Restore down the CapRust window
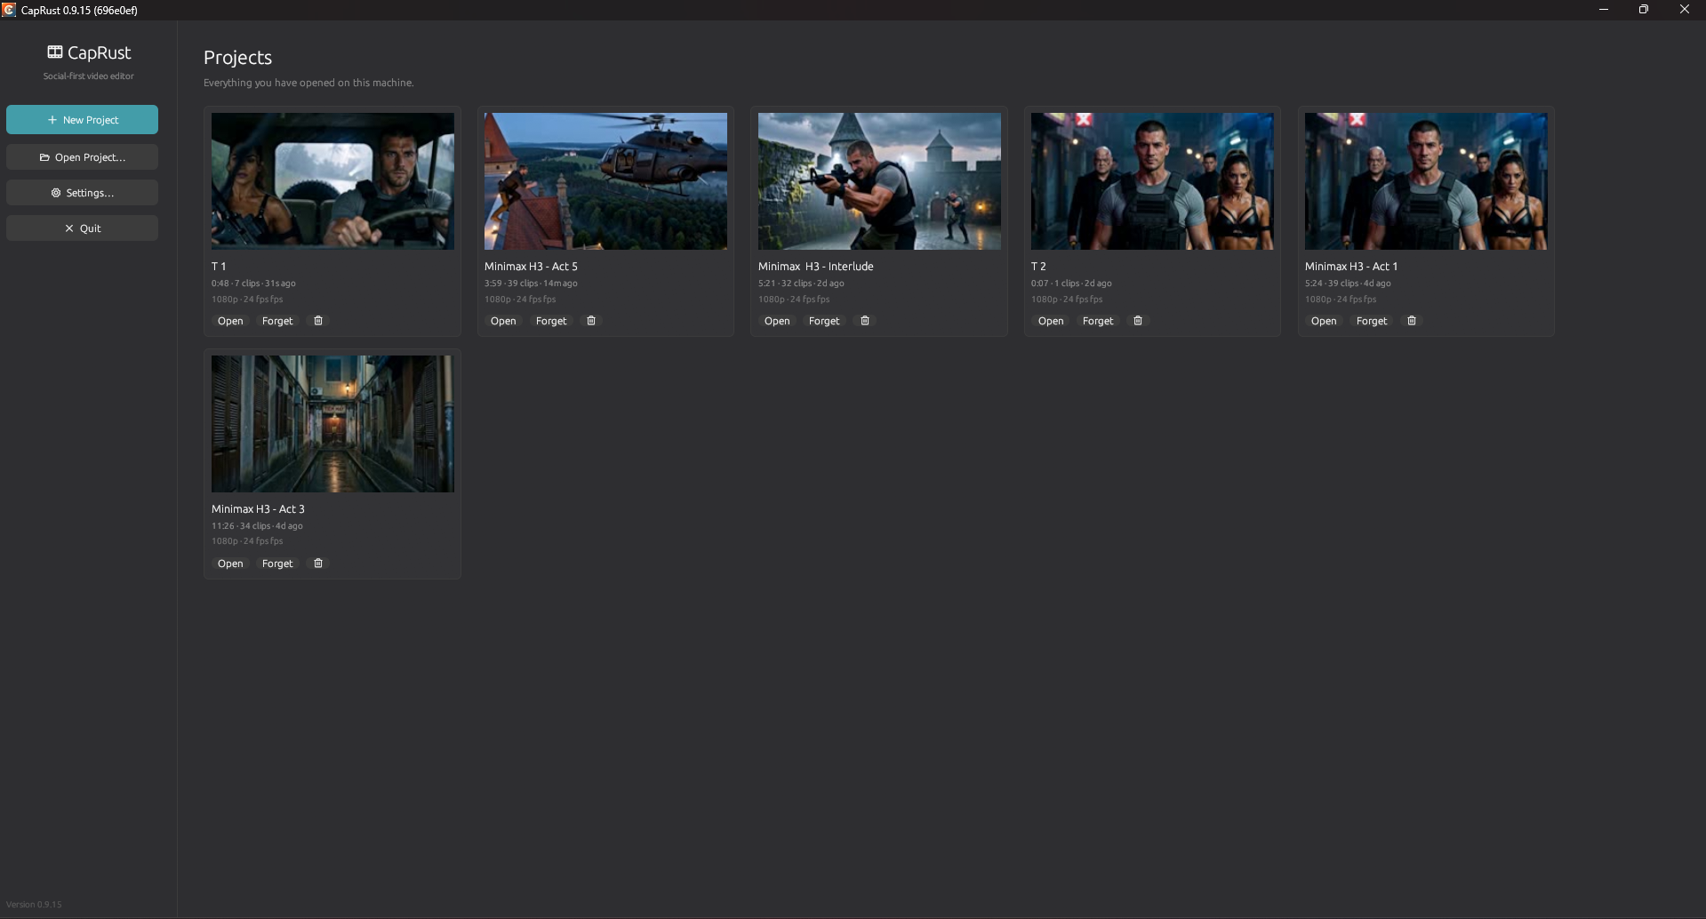This screenshot has width=1706, height=919. pos(1644,10)
